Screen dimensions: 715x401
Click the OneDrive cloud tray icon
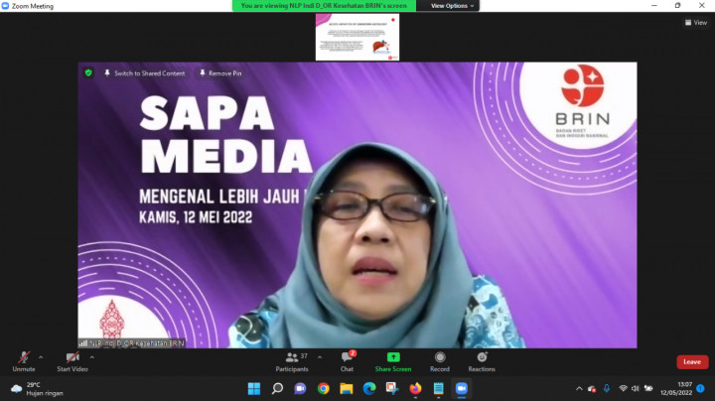coord(592,389)
